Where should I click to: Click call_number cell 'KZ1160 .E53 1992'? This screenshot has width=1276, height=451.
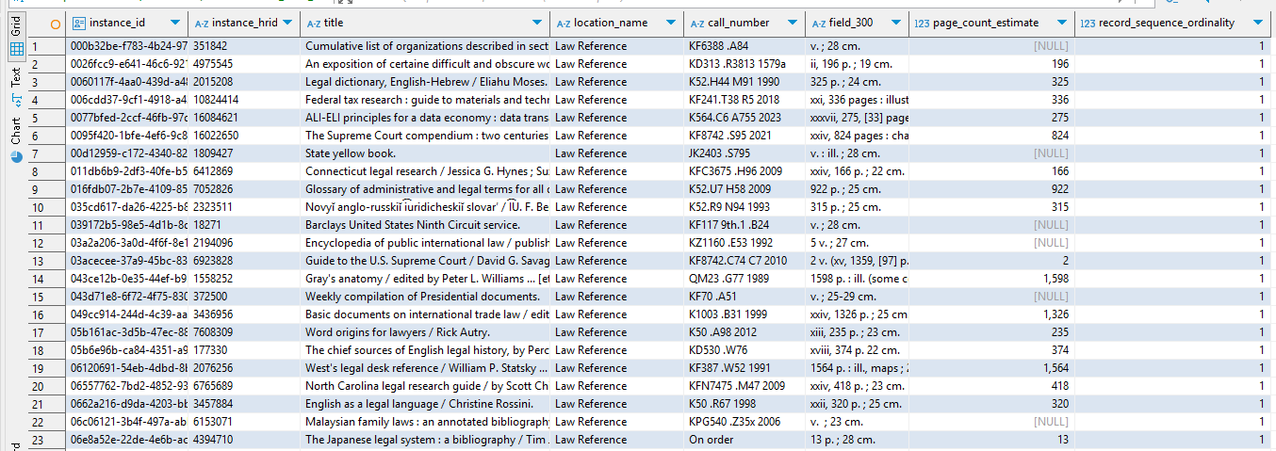(x=744, y=243)
